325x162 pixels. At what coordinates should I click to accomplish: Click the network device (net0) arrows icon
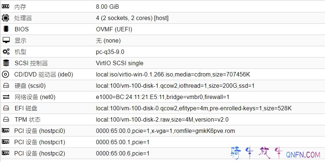6,97
